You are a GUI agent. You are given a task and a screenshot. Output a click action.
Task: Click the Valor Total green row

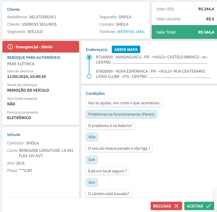184,32
